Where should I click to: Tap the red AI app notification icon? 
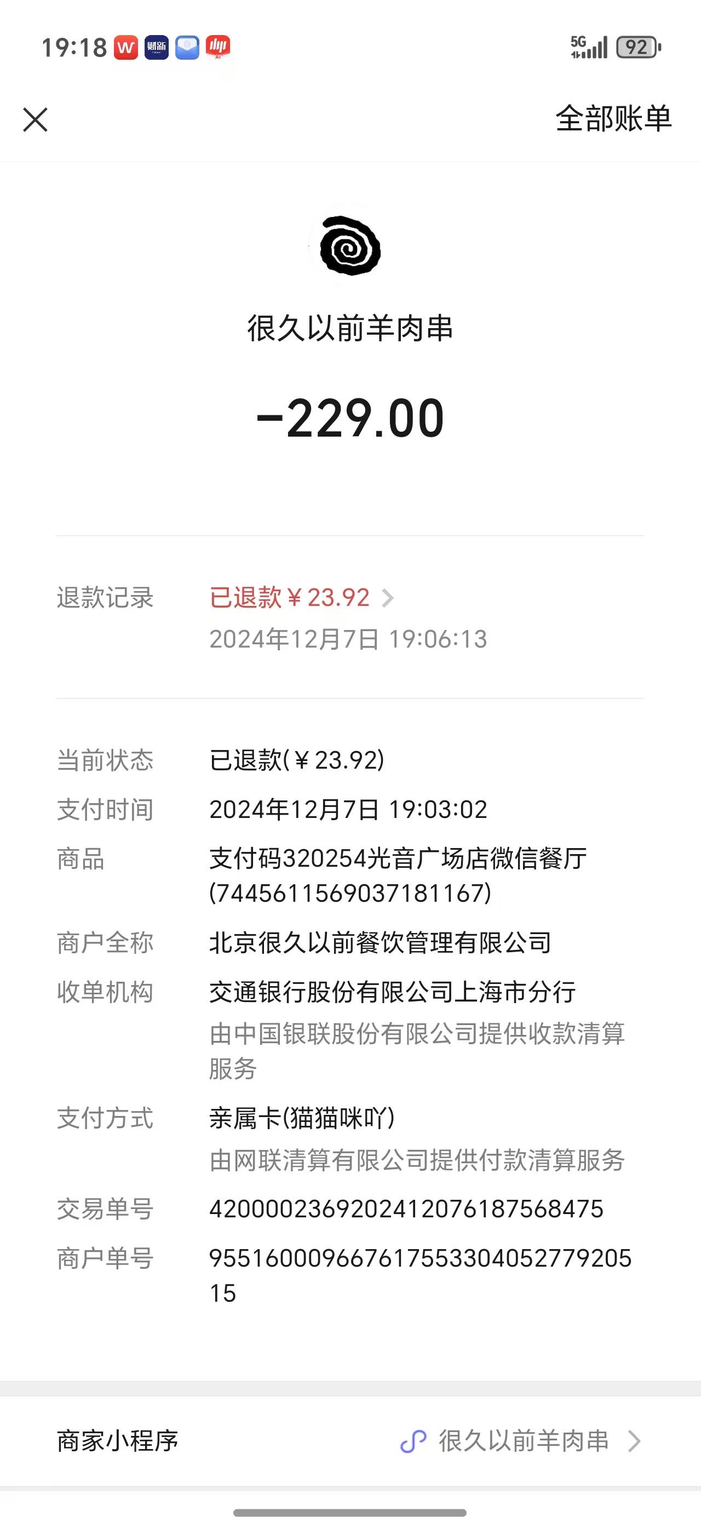click(x=218, y=48)
